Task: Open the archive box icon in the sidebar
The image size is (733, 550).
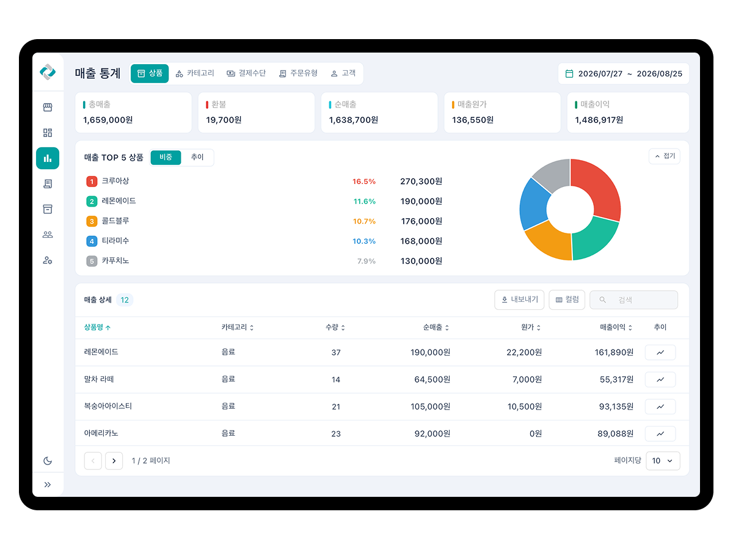Action: 48,209
